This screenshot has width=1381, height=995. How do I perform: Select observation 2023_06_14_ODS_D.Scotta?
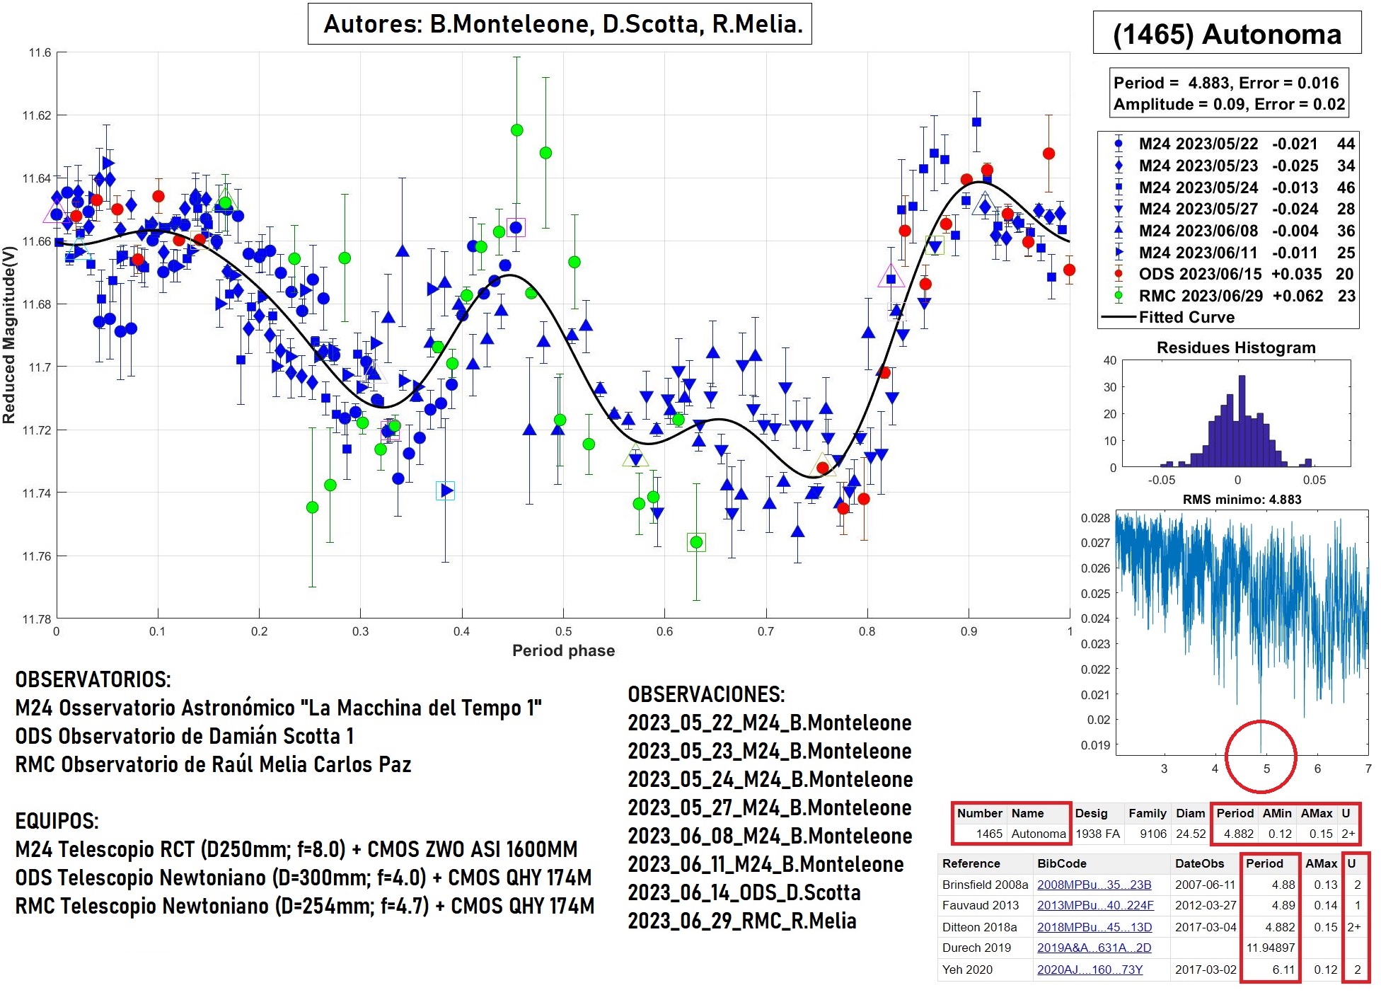point(744,892)
